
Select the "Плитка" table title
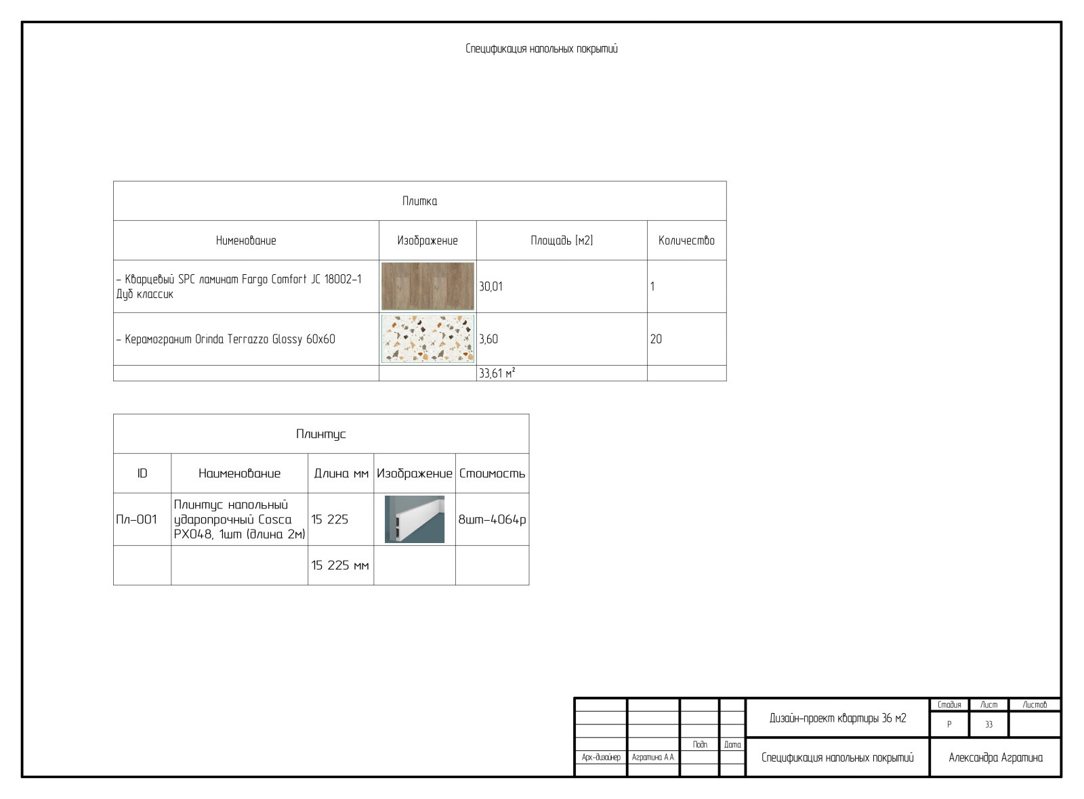point(419,201)
